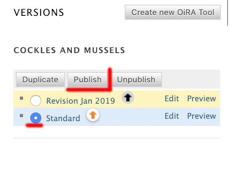Hit the Unpublish button
Screen dimensions: 251x171
tap(136, 80)
